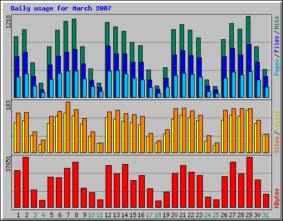283x221 pixels.
Task: Click the "Pages" legend label
Action: [276, 67]
